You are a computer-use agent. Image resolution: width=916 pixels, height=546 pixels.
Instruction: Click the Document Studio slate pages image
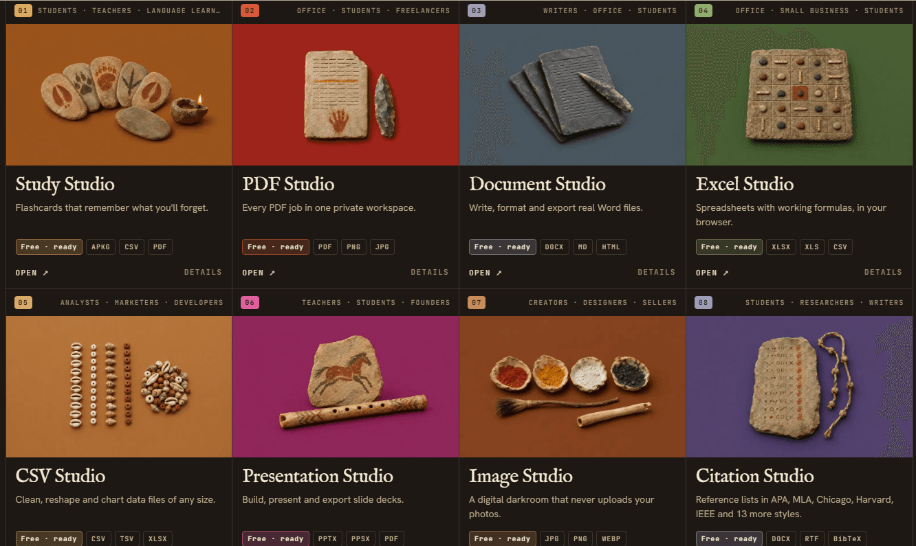point(573,95)
